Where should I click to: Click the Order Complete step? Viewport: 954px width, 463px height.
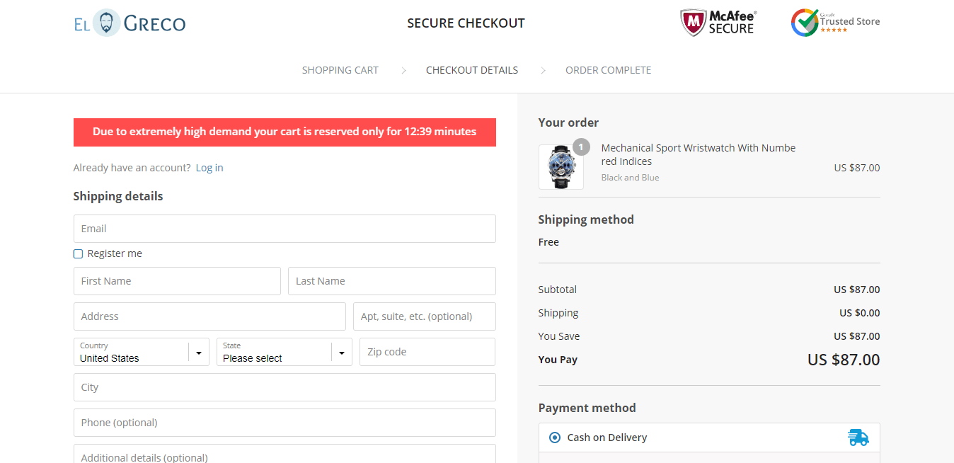(608, 70)
